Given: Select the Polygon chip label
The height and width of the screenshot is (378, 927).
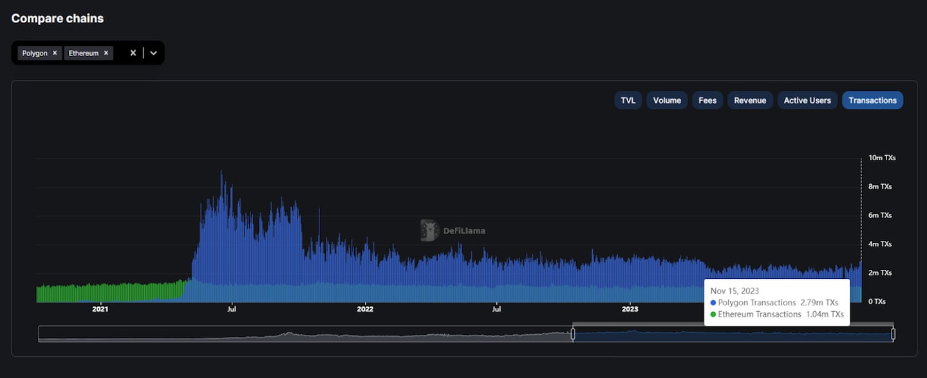Looking at the screenshot, I should click(35, 53).
